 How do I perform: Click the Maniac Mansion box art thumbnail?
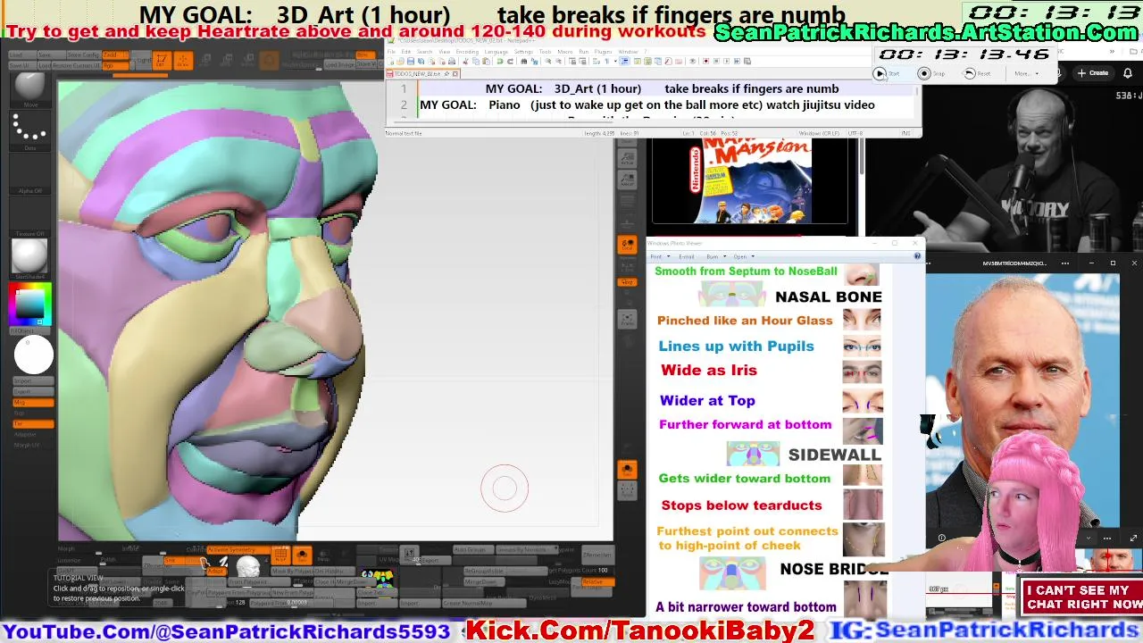[x=749, y=181]
